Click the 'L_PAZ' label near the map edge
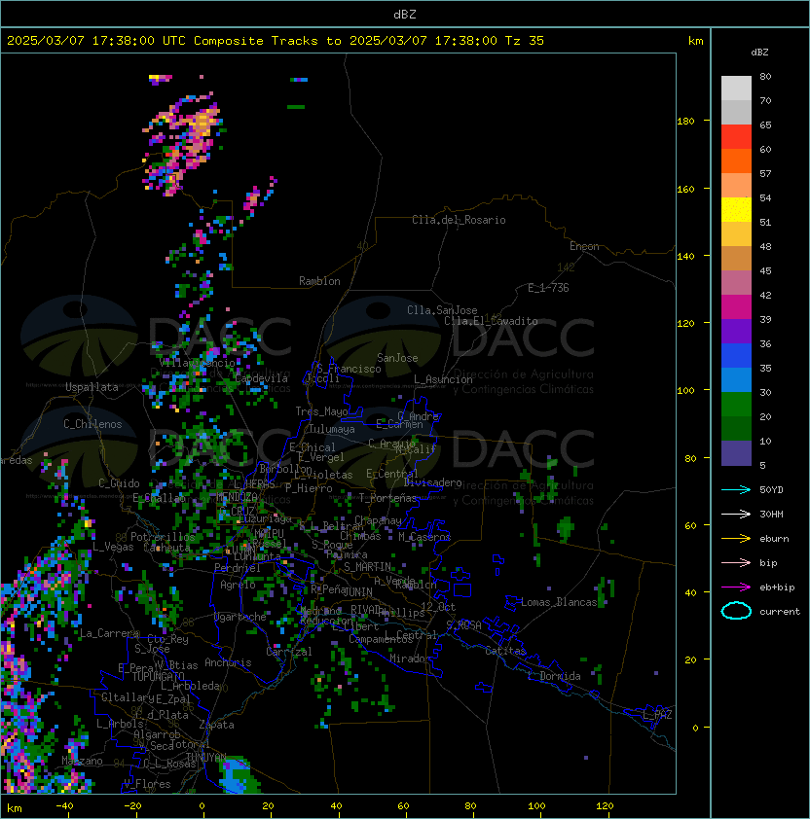 click(657, 715)
